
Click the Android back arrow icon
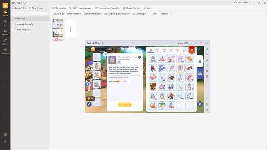tap(207, 99)
